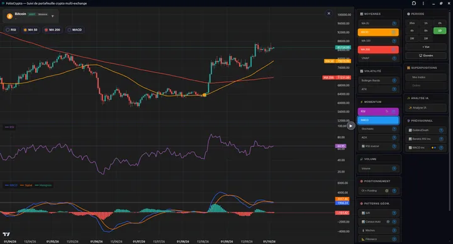This screenshot has width=453, height=244.
Task: Click the blue MACD row in Momentum
Action: (378, 120)
